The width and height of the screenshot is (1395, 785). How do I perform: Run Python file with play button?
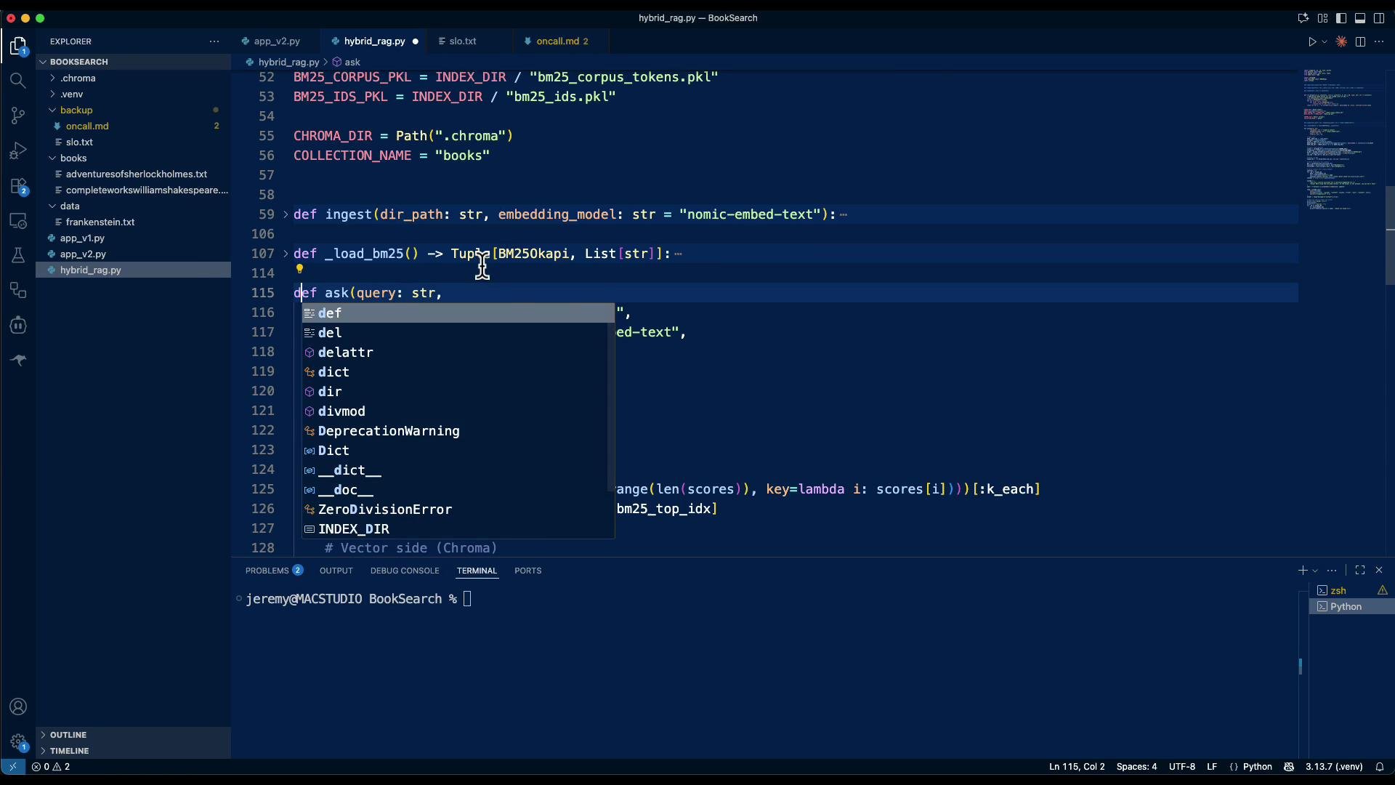coord(1312,41)
